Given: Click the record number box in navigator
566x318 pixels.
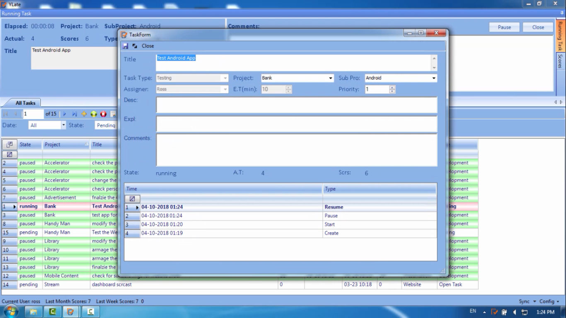Looking at the screenshot, I should coord(33,114).
